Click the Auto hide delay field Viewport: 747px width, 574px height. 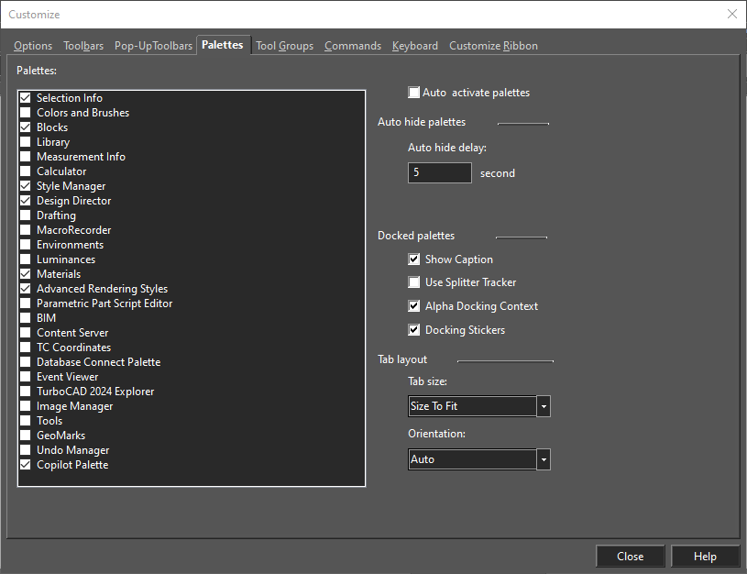point(440,172)
